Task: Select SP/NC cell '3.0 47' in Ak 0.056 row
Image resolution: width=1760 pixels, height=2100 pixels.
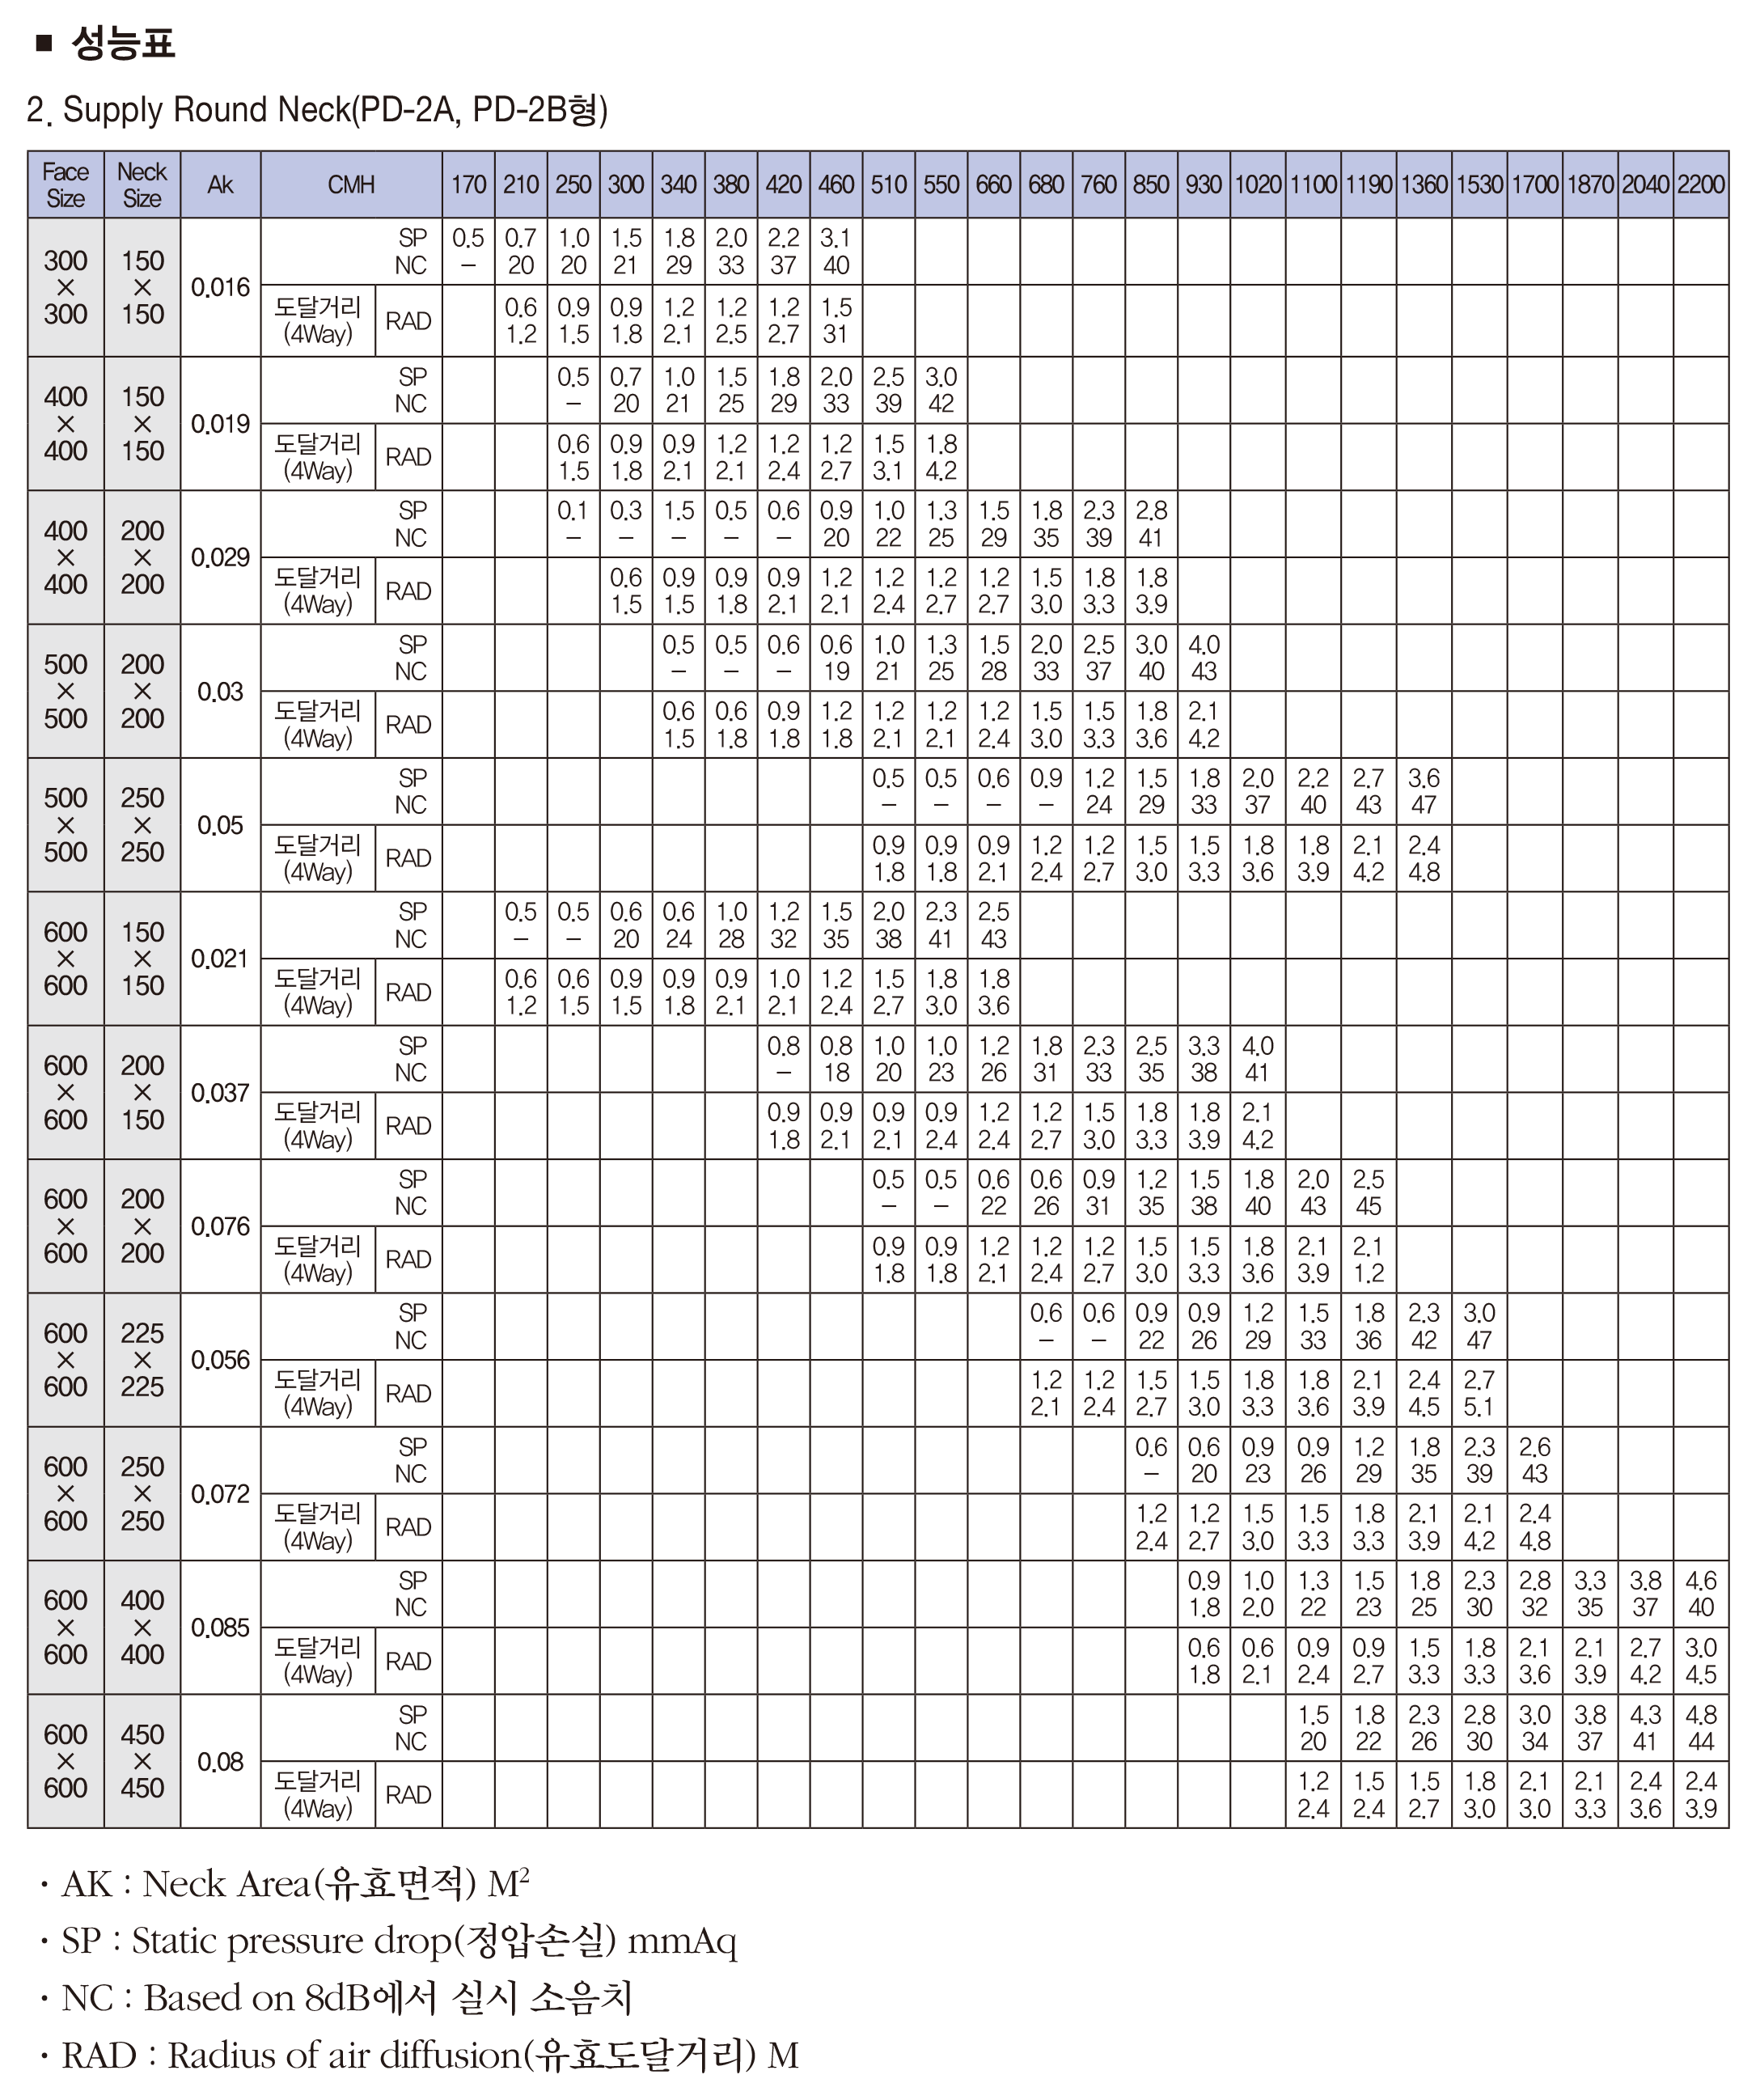Action: tap(1479, 1326)
